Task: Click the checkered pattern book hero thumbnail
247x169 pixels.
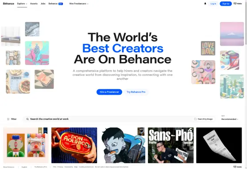Action: pyautogui.click(x=44, y=79)
